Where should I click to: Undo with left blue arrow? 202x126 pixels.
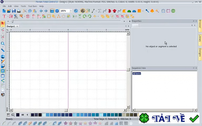coord(41,11)
